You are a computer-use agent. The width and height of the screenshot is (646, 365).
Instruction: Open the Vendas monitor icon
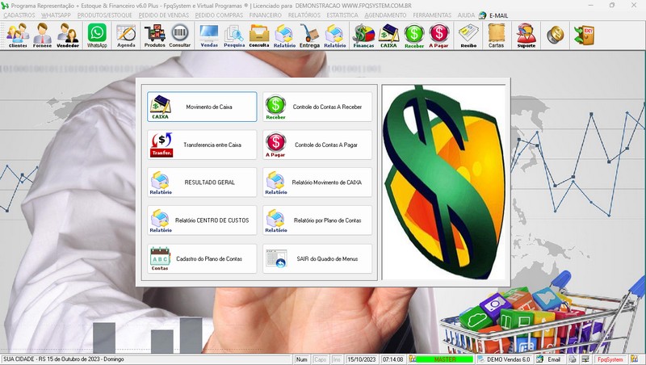tap(209, 36)
